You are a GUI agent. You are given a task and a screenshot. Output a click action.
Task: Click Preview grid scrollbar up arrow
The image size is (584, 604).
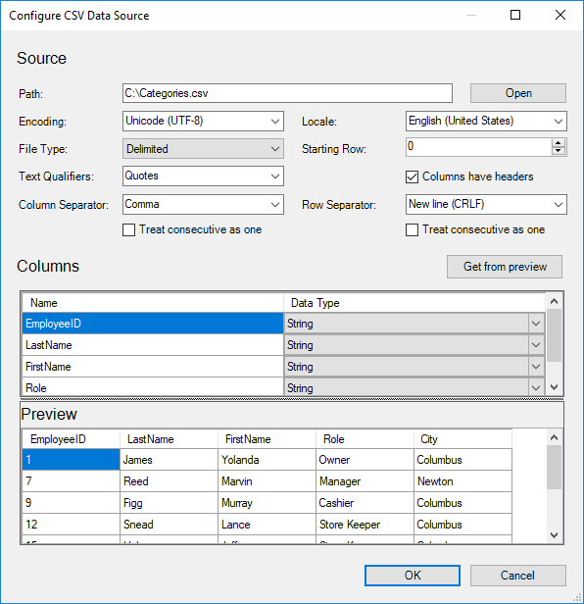pos(554,437)
